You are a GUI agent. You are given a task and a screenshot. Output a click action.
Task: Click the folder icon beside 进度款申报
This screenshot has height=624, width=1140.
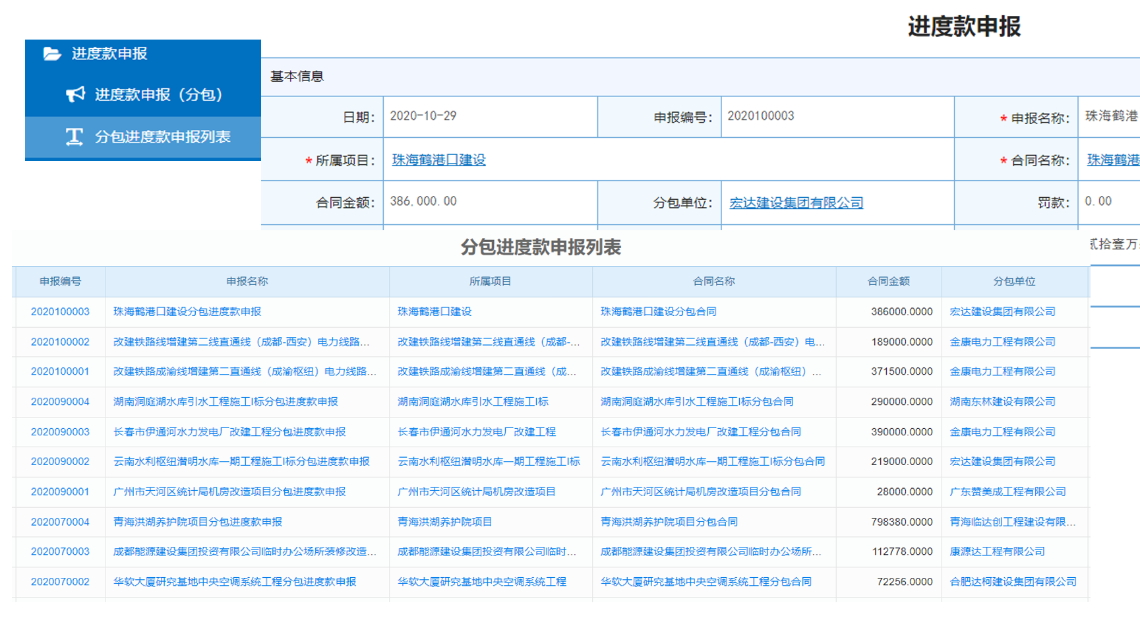[x=52, y=54]
